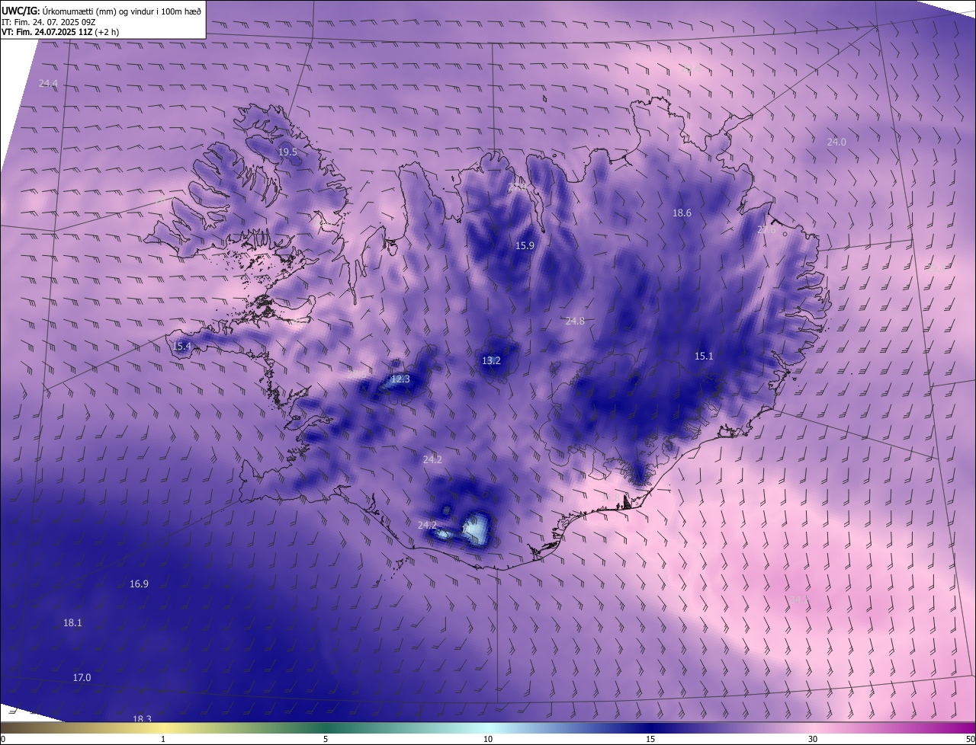Click the 30 tick label on the colour scale
This screenshot has width=976, height=745.
point(813,740)
